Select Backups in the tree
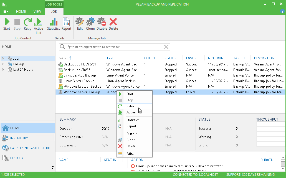Image resolution: width=286 pixels, height=178 pixels. coord(19,64)
